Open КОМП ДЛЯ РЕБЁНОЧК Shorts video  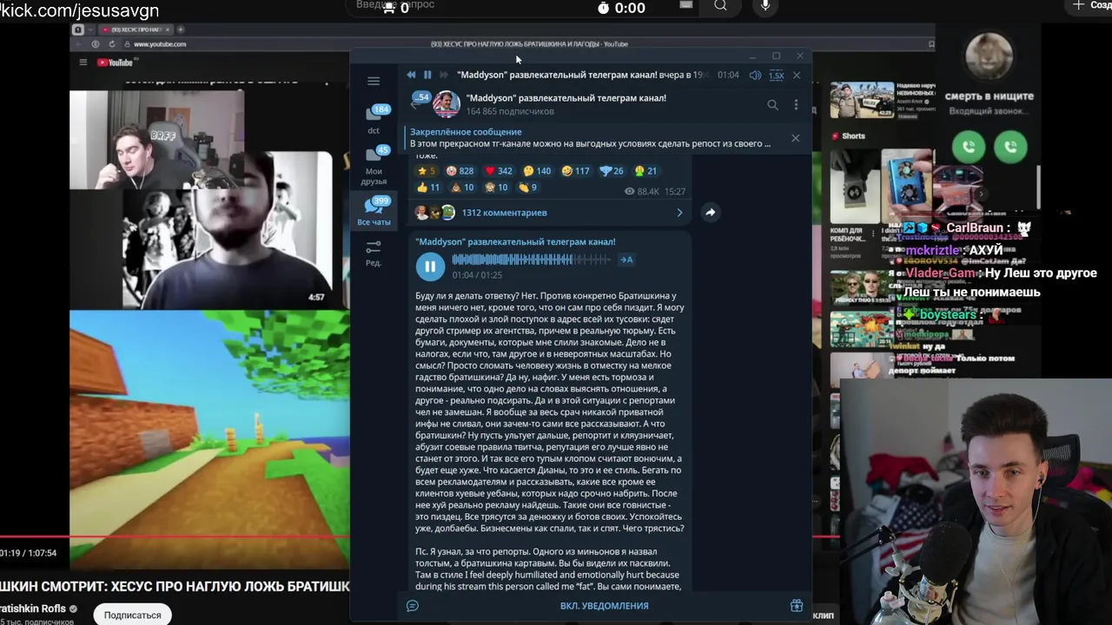[854, 187]
